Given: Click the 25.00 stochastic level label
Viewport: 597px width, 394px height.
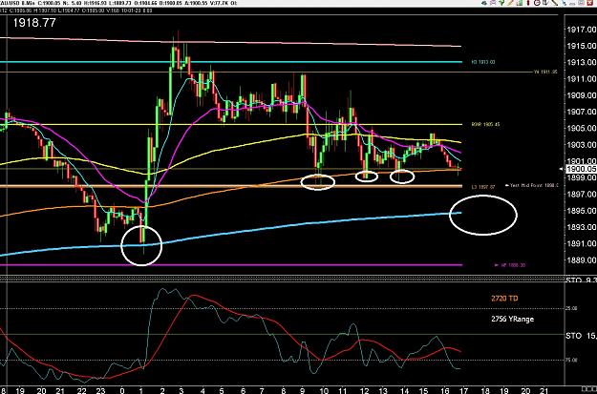Looking at the screenshot, I should pyautogui.click(x=572, y=308).
